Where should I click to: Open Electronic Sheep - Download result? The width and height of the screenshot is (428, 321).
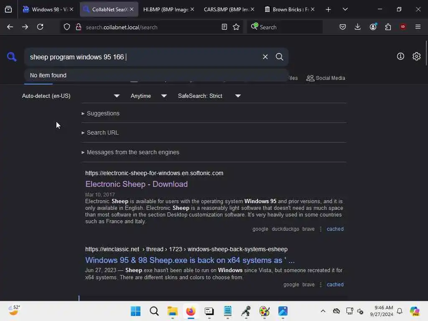pyautogui.click(x=137, y=184)
